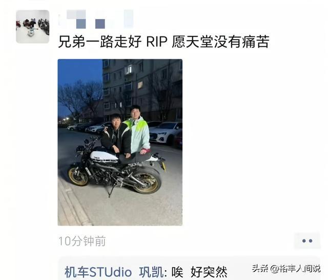The width and height of the screenshot is (328, 280).
Task: Click the 10分钟前 timestamp
Action: [82, 241]
